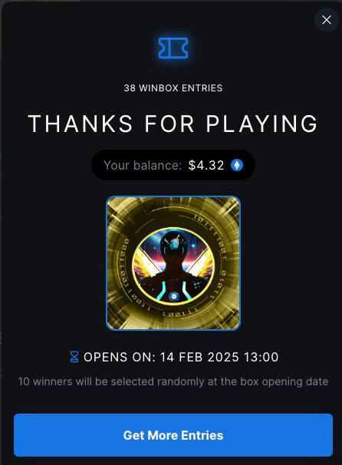Click the Your balance label text
Screen dimensions: 342x465
(143, 165)
